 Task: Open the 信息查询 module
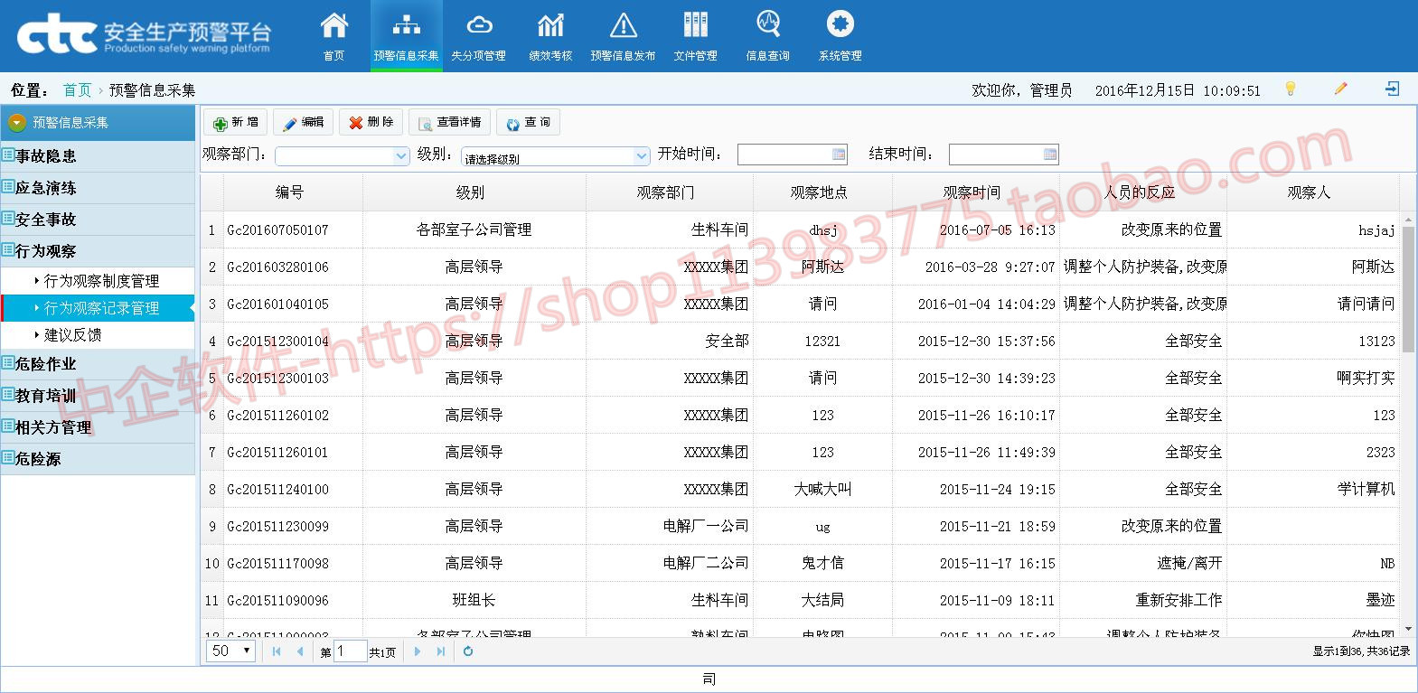tap(767, 36)
